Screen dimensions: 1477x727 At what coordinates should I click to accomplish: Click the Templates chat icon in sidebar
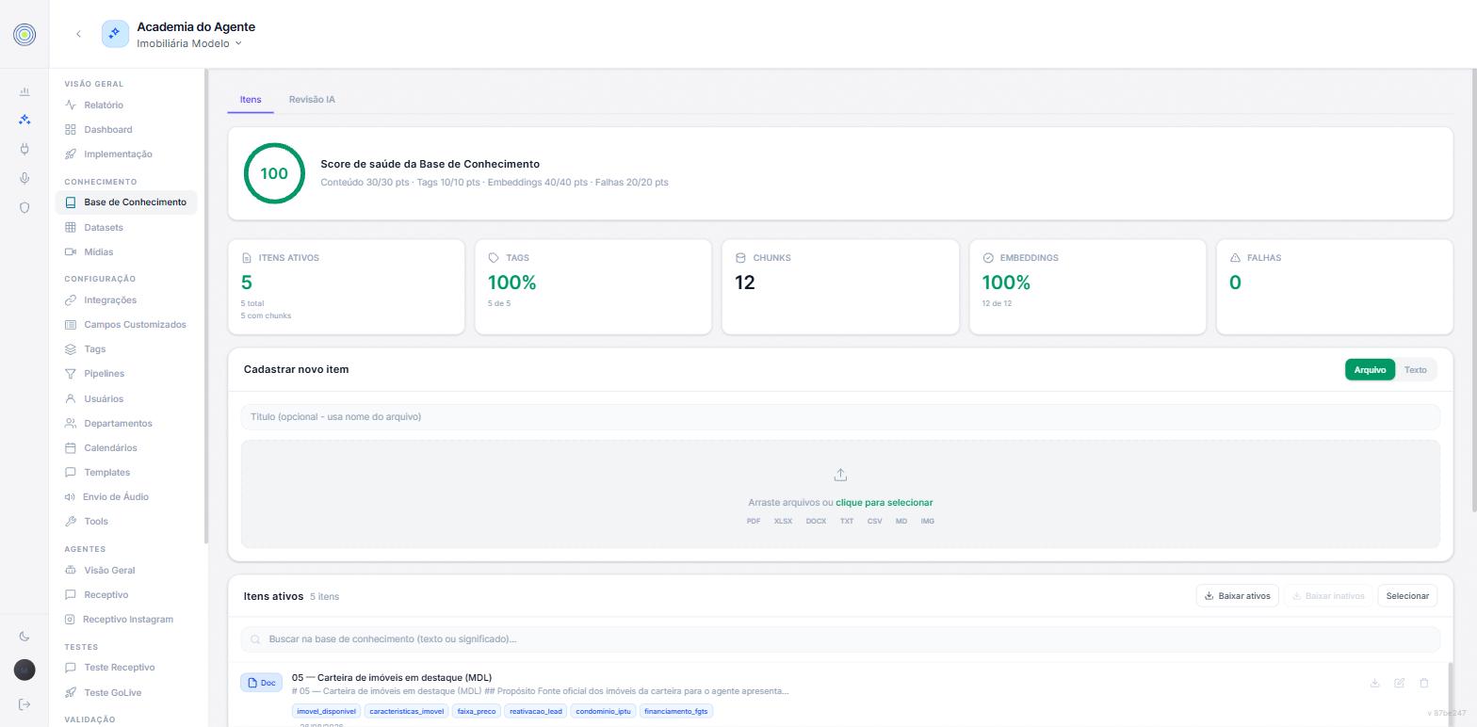(71, 473)
